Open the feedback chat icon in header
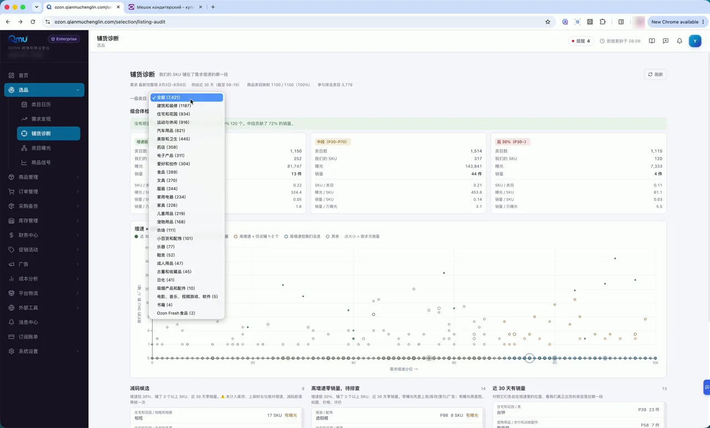The width and height of the screenshot is (710, 428). pyautogui.click(x=666, y=41)
